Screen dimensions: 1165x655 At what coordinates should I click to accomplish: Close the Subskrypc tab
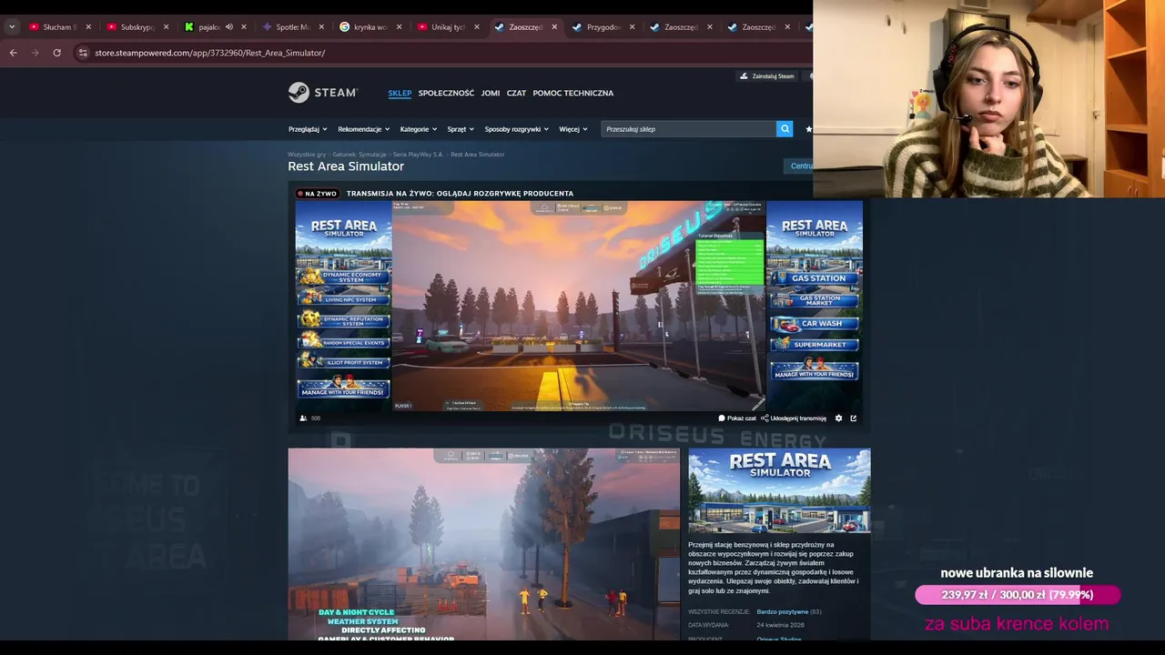point(166,27)
